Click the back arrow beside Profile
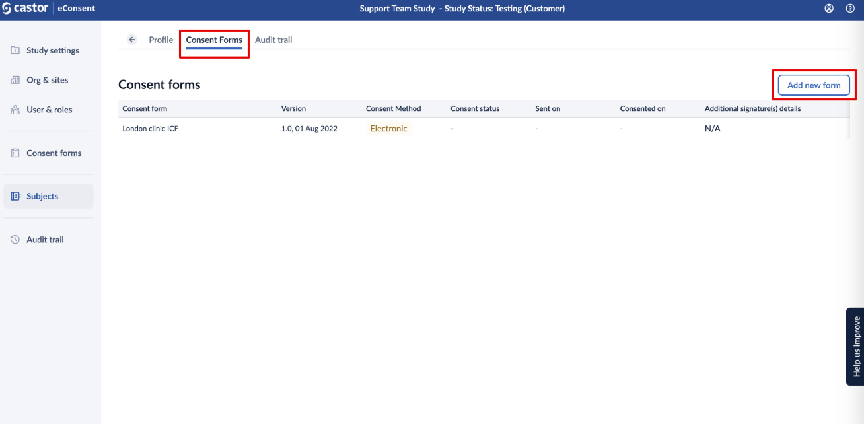Screen dimensions: 864x424 click(x=132, y=40)
